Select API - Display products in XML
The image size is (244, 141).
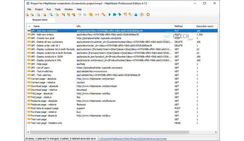click(123, 60)
